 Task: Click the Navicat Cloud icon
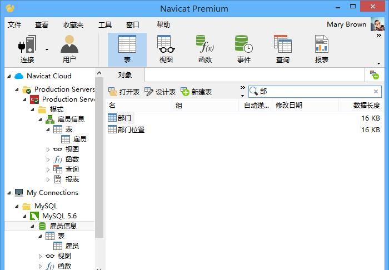coord(19,76)
